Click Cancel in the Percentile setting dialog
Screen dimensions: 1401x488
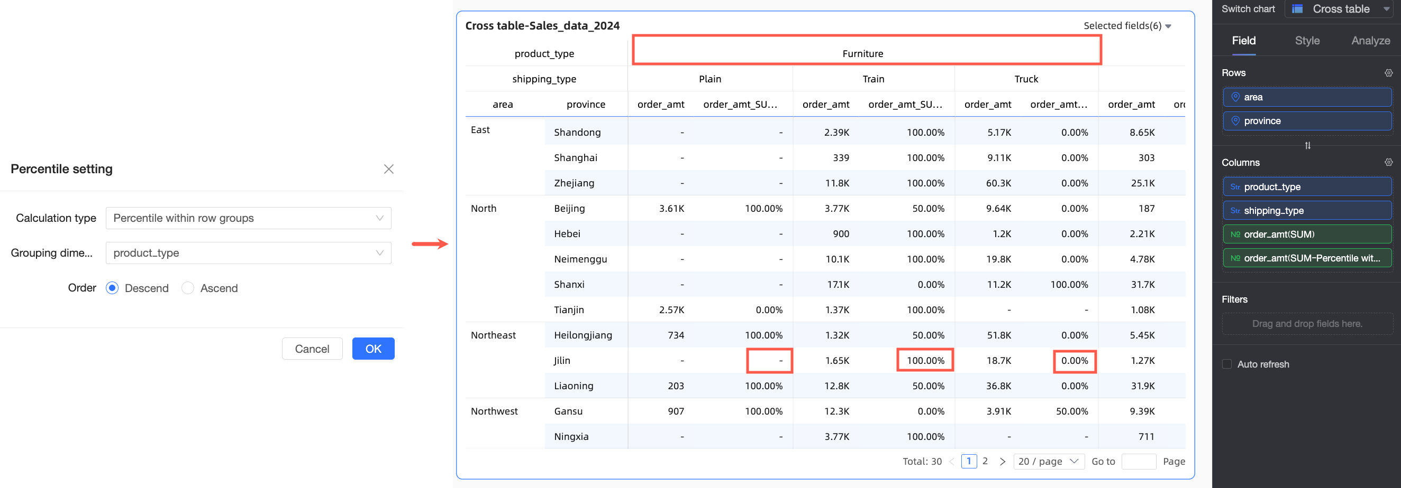click(312, 349)
